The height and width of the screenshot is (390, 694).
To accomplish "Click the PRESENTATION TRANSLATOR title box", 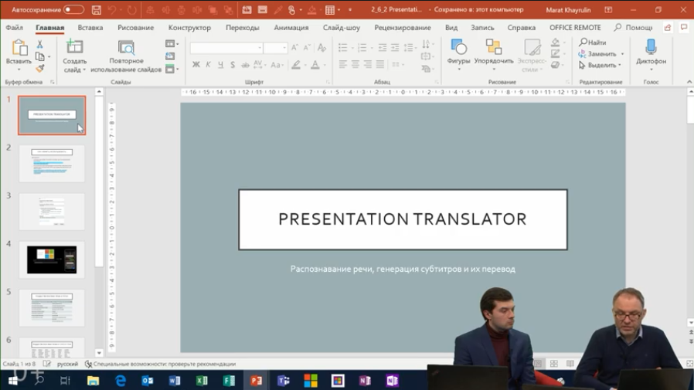I will coord(403,219).
